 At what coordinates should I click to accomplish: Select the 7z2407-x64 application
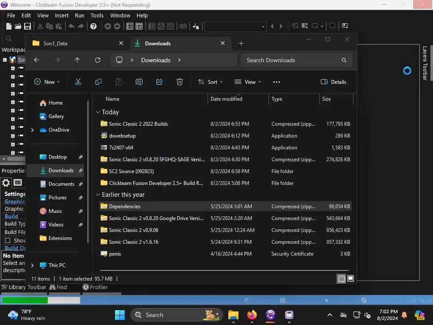[225, 148]
